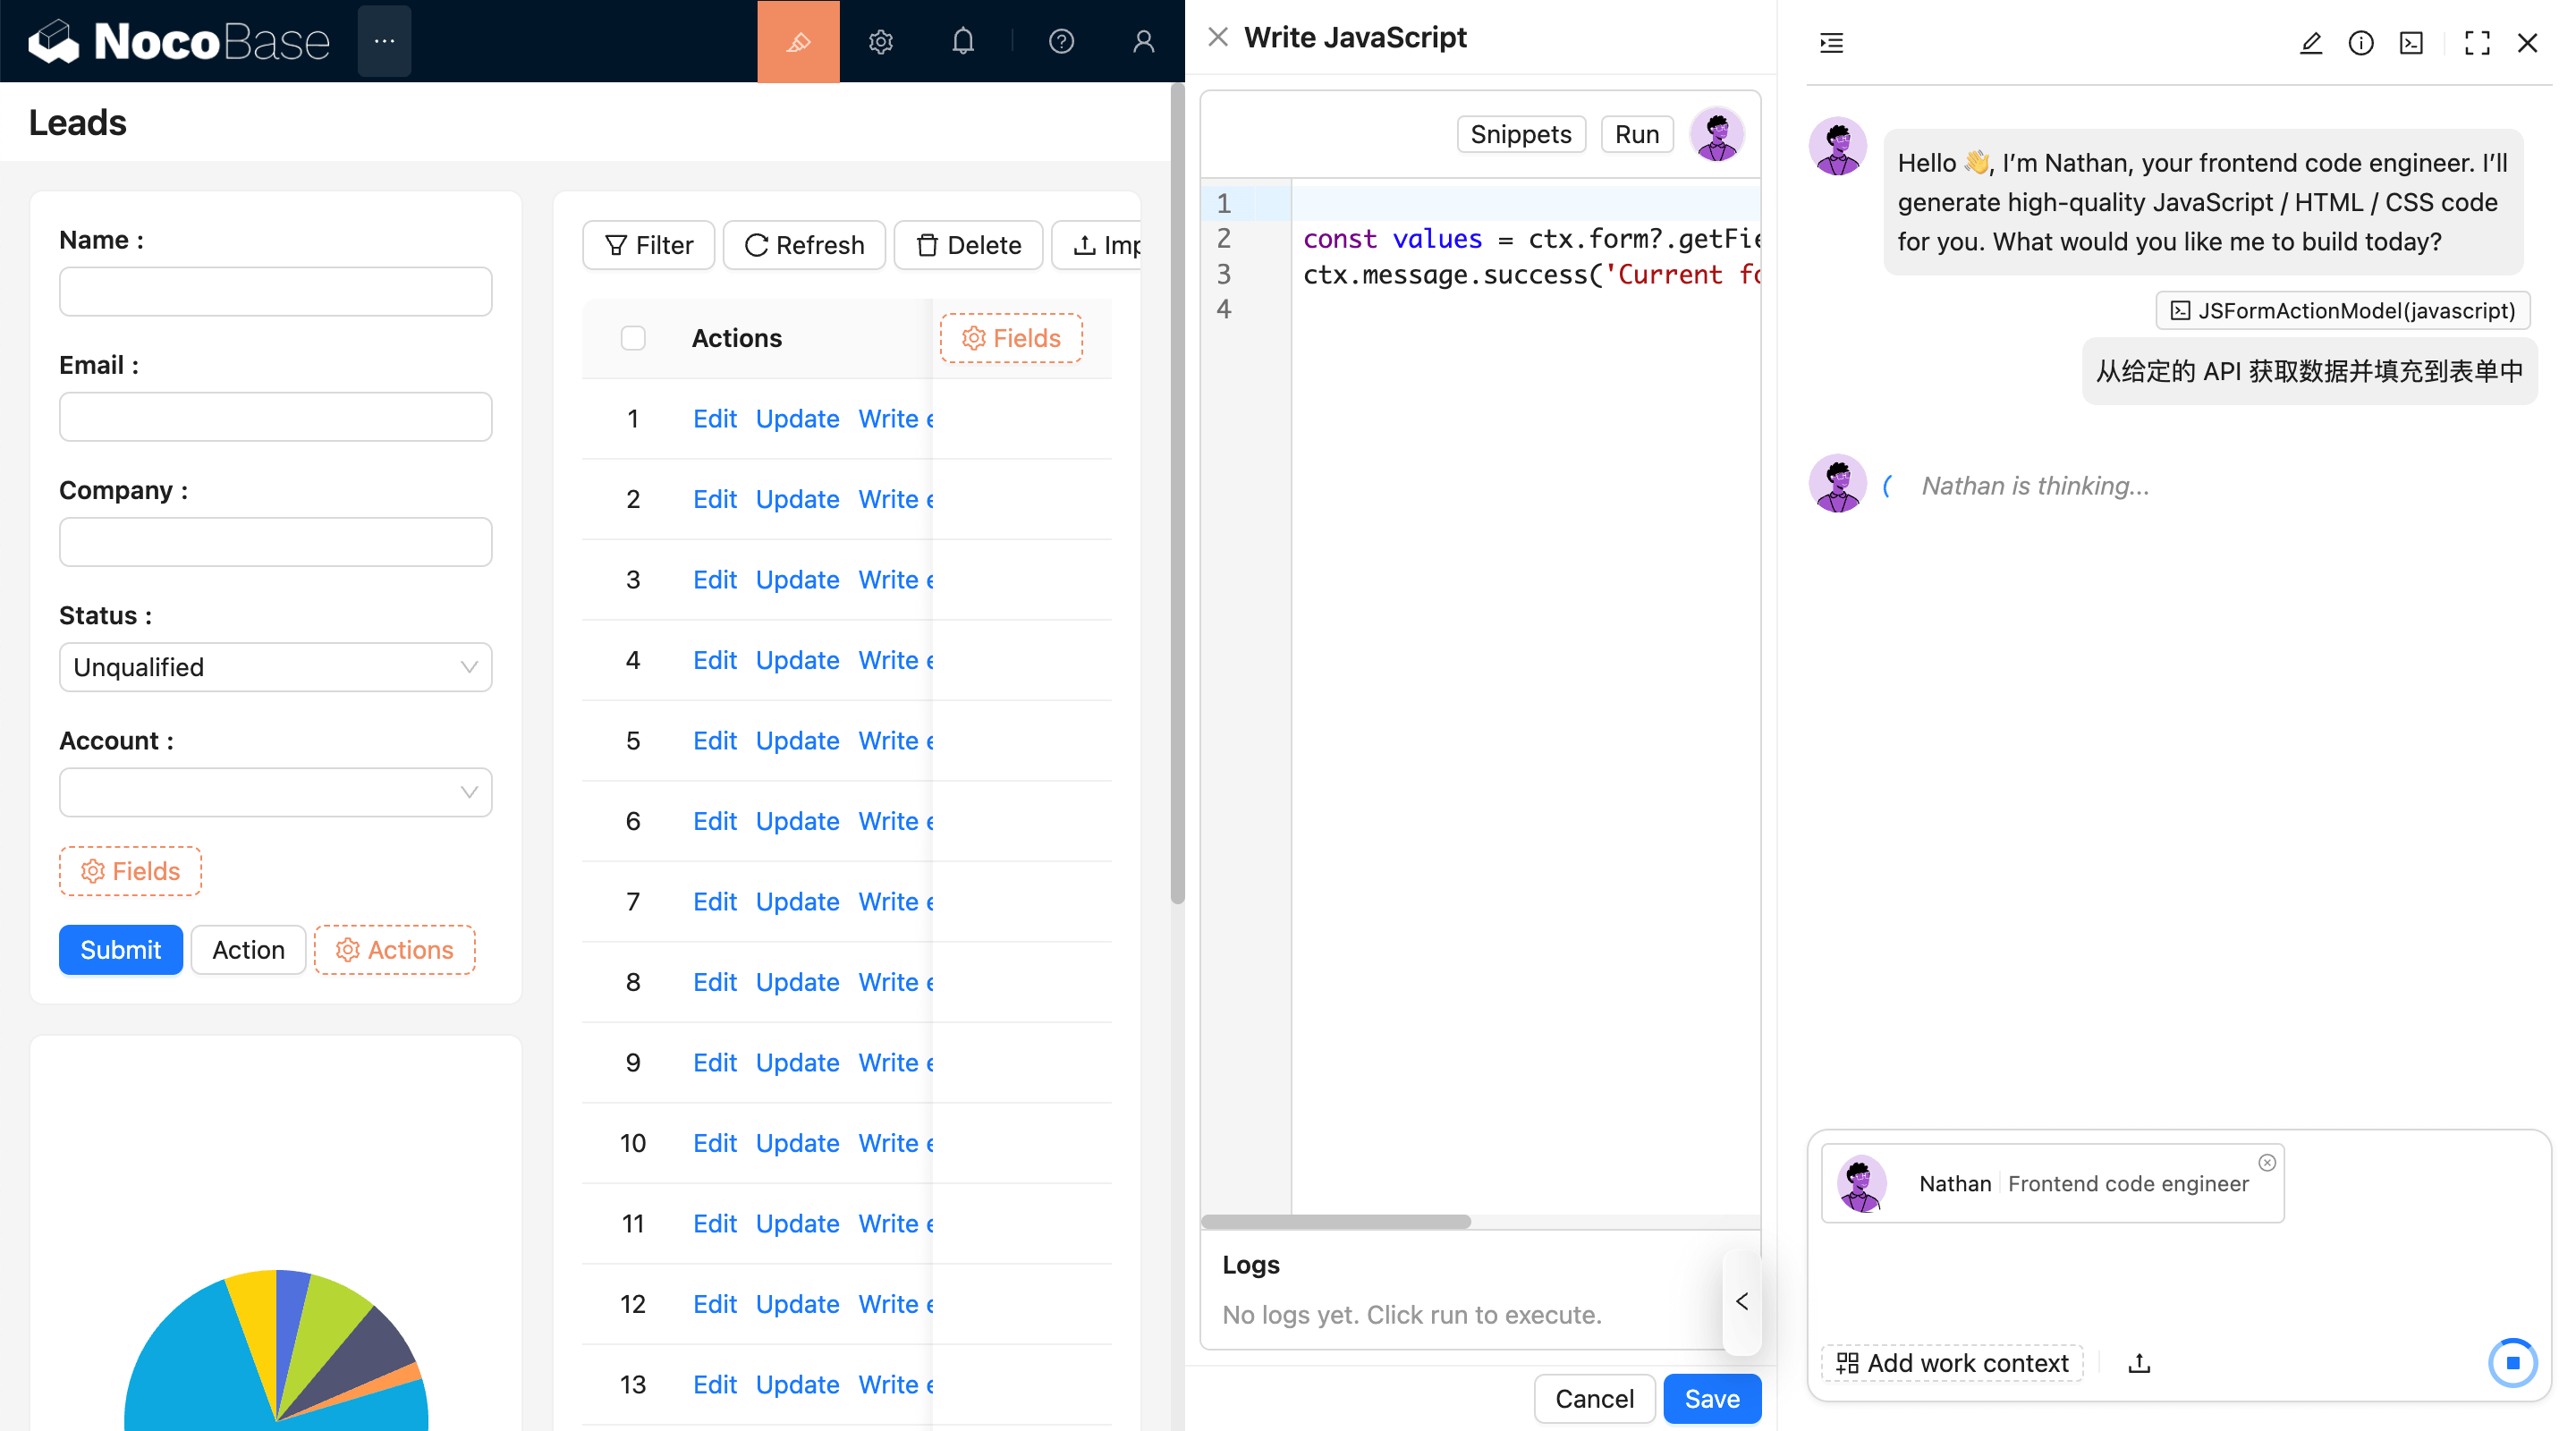The image size is (2576, 1431).
Task: Open the three-dots menu beside NocoBase logo
Action: 384,41
